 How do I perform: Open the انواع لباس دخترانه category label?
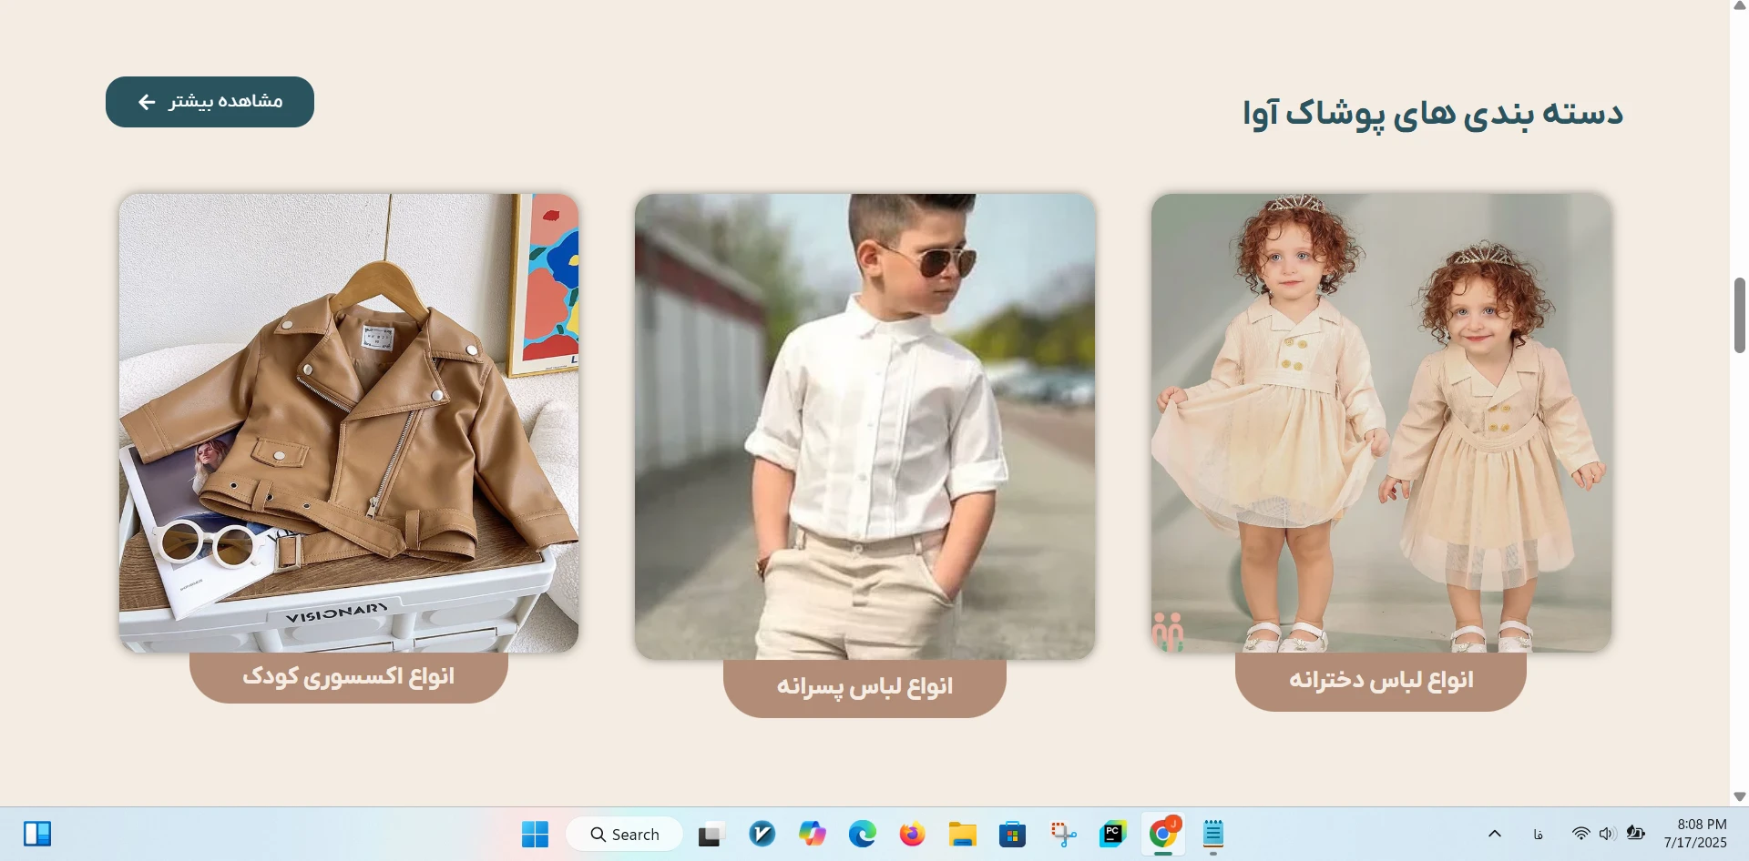(1380, 681)
